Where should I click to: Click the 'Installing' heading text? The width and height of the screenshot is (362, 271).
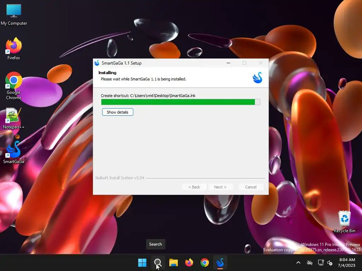click(x=107, y=73)
